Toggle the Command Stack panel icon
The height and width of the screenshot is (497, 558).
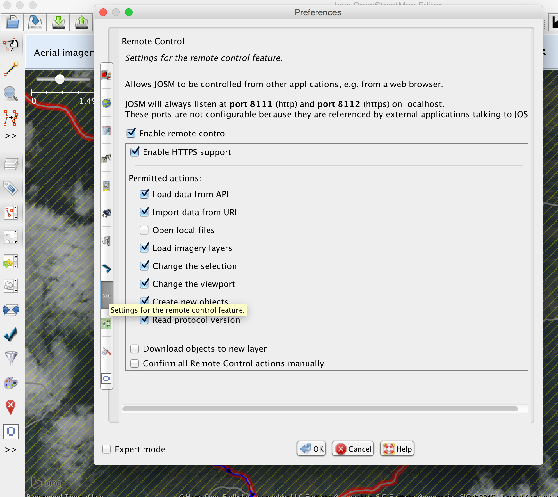[x=11, y=262]
